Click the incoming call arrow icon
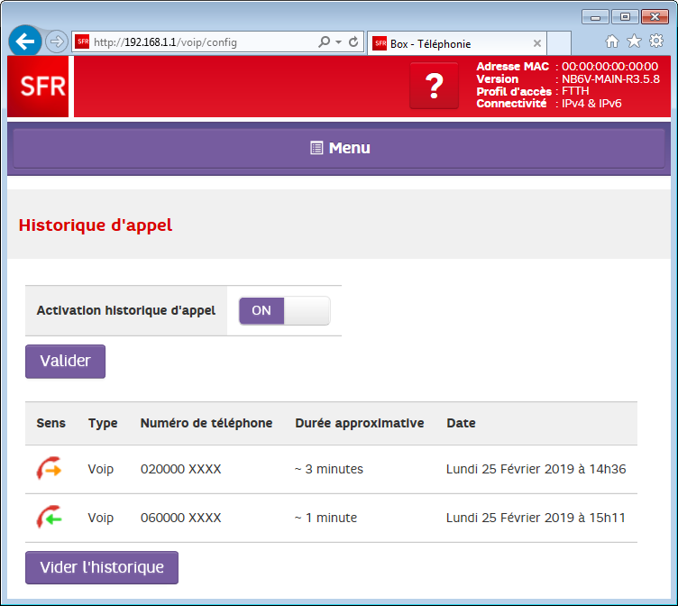The height and width of the screenshot is (606, 678). tap(49, 518)
